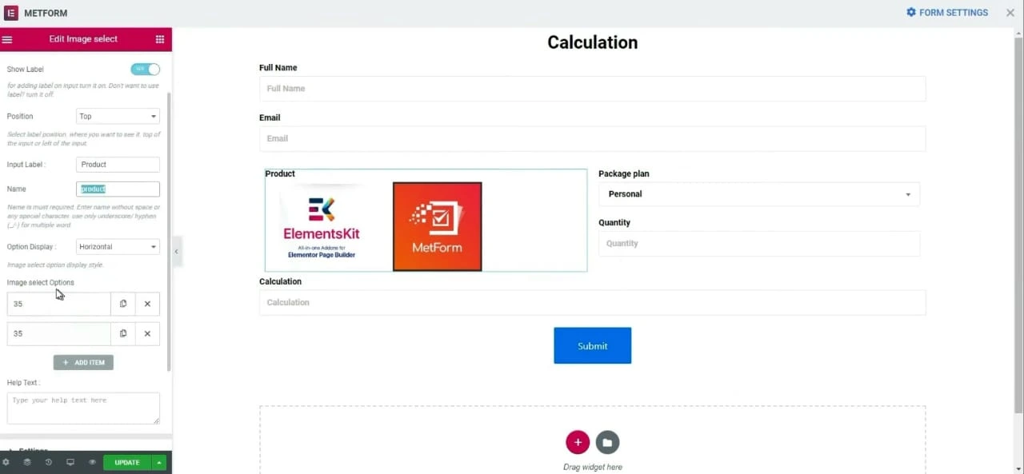Open the Option Display dropdown set to Horizontal
Viewport: 1024px width, 474px height.
(118, 247)
